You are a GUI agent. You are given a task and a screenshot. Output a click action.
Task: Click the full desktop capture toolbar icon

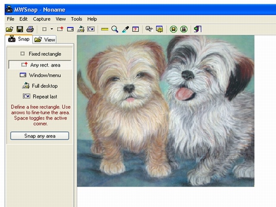coord(81,29)
